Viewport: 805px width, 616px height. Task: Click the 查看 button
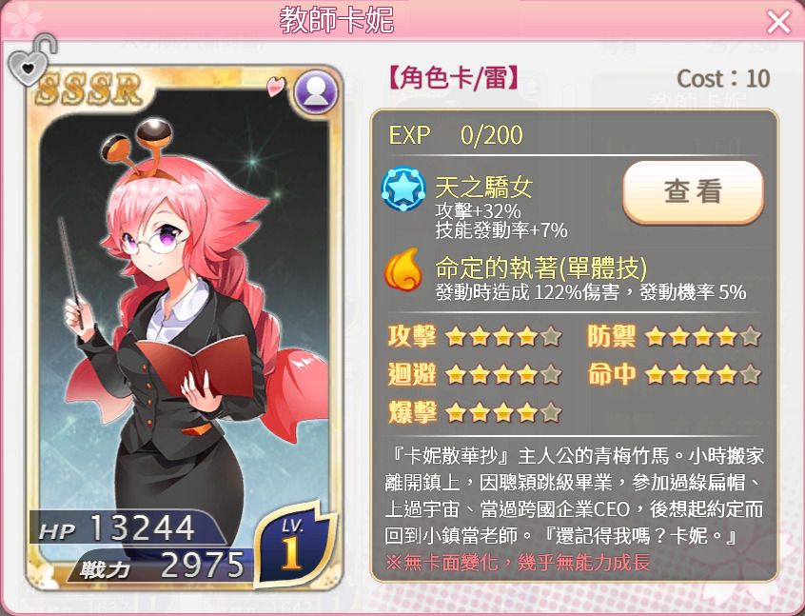(x=693, y=191)
